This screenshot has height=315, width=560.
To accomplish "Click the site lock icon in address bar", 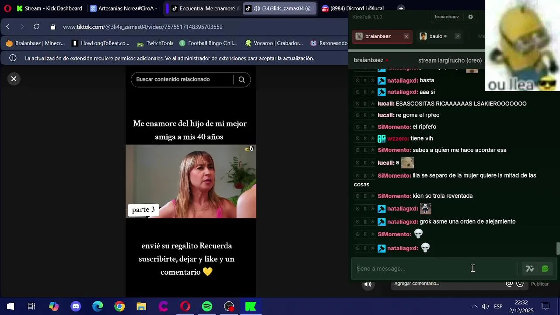I will pyautogui.click(x=53, y=27).
